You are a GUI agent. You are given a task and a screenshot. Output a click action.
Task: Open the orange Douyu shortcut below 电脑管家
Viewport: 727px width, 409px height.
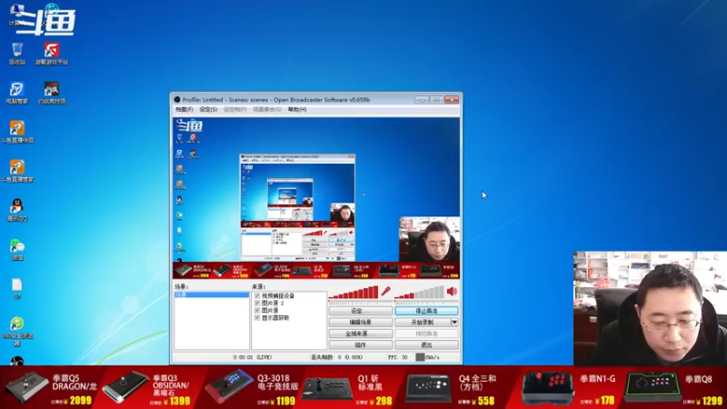click(17, 132)
